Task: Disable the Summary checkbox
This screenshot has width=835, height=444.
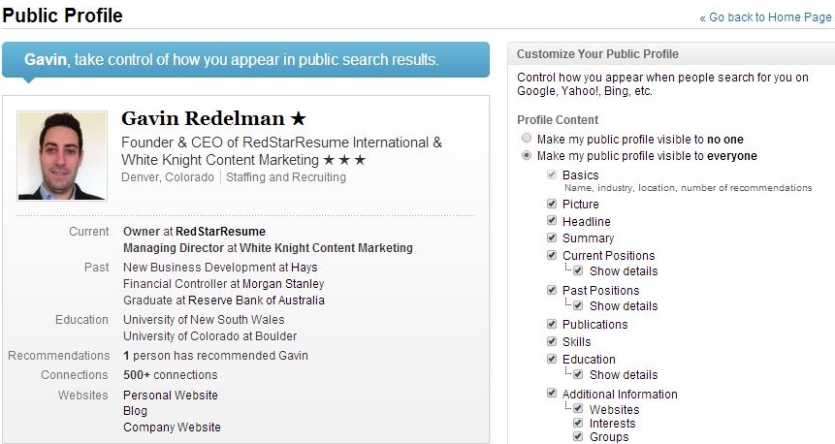Action: 552,238
